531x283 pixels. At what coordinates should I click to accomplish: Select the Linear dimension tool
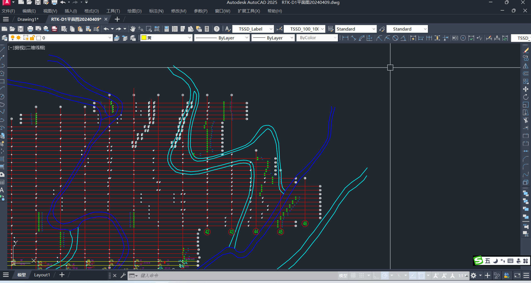point(345,38)
